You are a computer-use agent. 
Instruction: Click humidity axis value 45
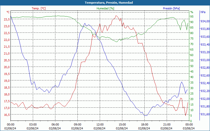(x=192, y=72)
